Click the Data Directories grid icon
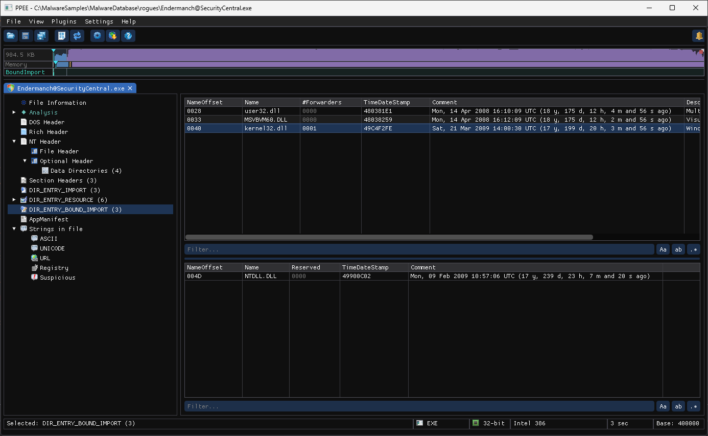The height and width of the screenshot is (436, 708). (45, 171)
